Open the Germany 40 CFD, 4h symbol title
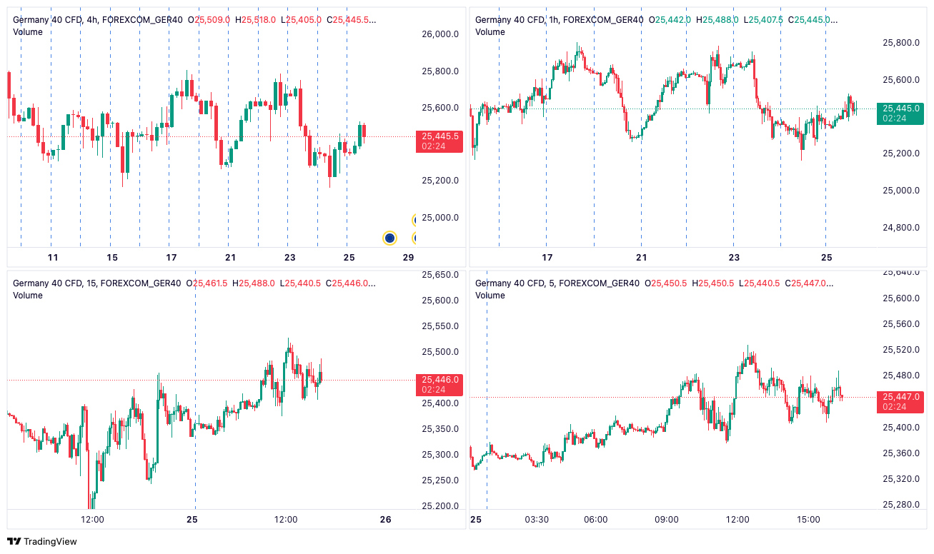Image resolution: width=934 pixels, height=554 pixels. click(98, 21)
